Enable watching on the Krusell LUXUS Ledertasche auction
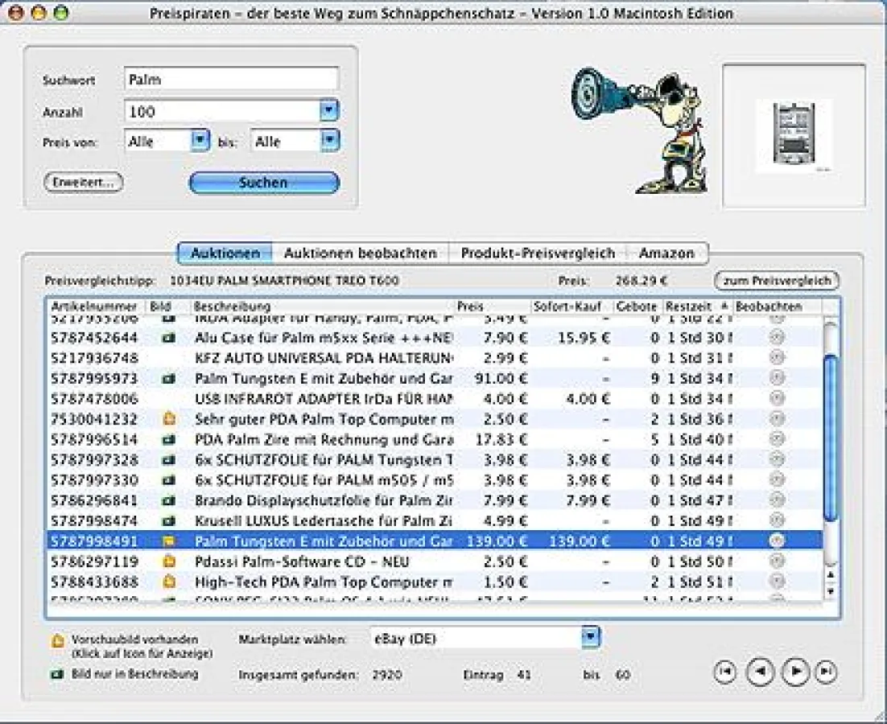887x724 pixels. pyautogui.click(x=775, y=520)
